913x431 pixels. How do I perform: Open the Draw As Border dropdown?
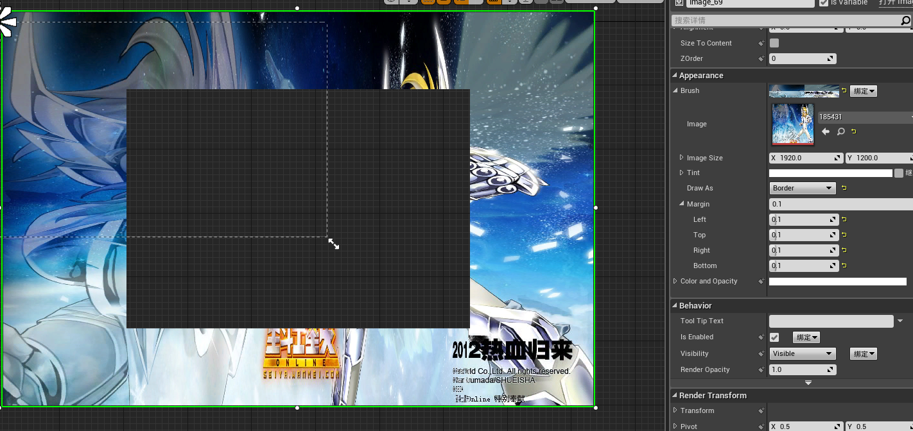[803, 188]
